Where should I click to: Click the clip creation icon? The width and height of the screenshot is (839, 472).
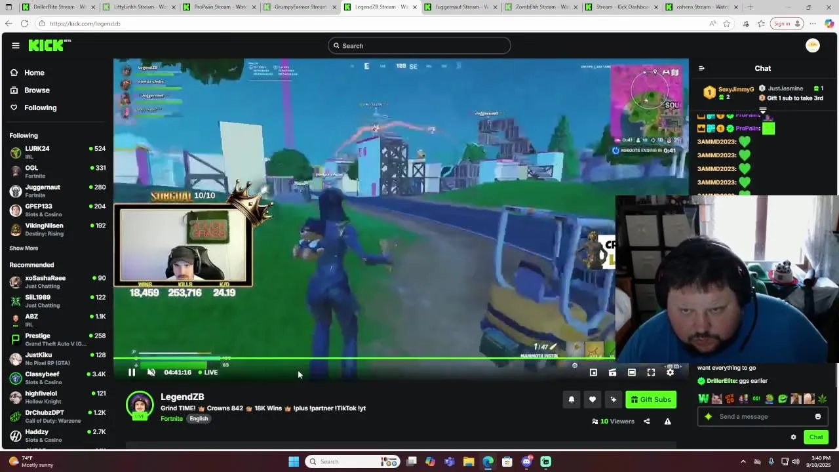tap(612, 372)
